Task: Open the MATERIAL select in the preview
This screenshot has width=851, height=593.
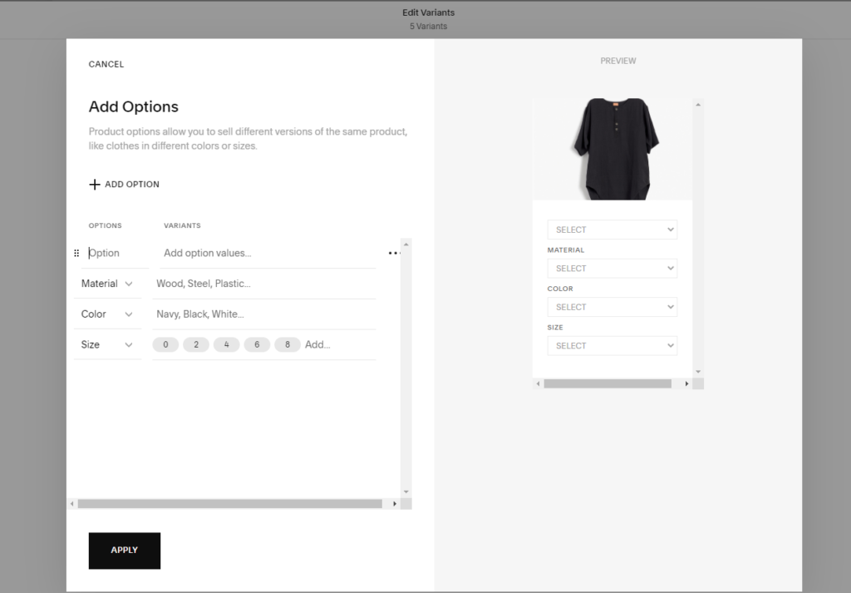Action: (x=612, y=268)
